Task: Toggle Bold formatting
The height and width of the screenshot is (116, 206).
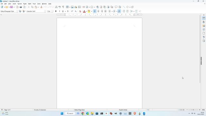Action: tap(56, 11)
